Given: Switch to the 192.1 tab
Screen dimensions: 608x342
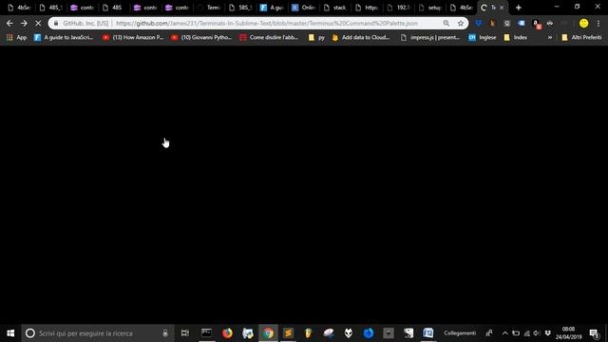Looking at the screenshot, I should tap(399, 8).
